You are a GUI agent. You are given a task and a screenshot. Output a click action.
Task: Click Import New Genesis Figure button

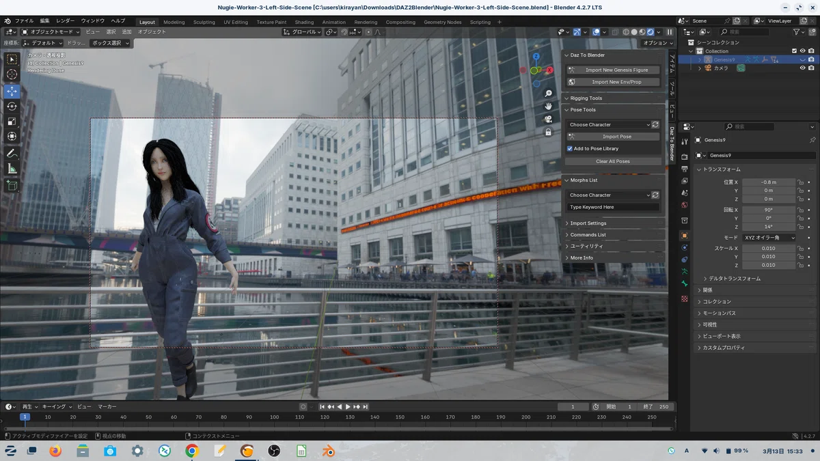click(613, 70)
